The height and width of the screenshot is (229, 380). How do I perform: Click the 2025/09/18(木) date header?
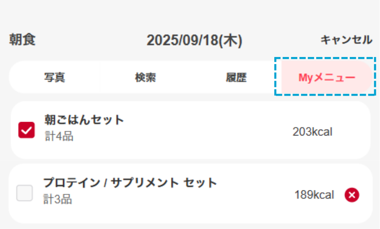point(194,41)
